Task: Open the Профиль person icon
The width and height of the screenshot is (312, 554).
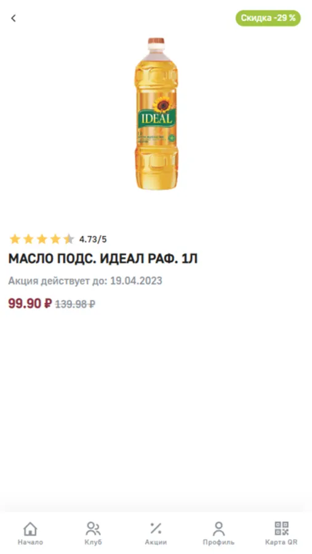Action: (218, 529)
